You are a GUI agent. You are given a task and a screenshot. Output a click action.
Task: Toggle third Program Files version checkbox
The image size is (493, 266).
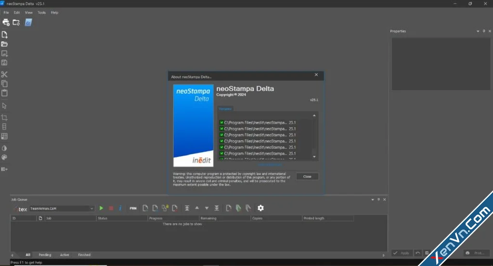(221, 135)
